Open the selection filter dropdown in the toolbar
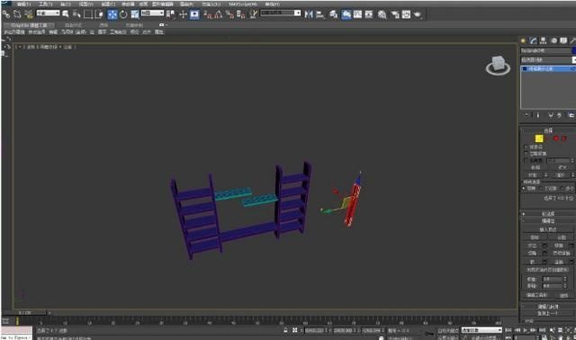576x340 pixels. click(48, 13)
